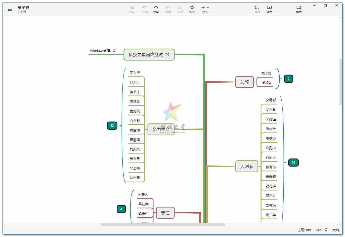This screenshot has height=237, width=345.
Task: Open link on 科技之星网络测试 node
Action: click(167, 55)
